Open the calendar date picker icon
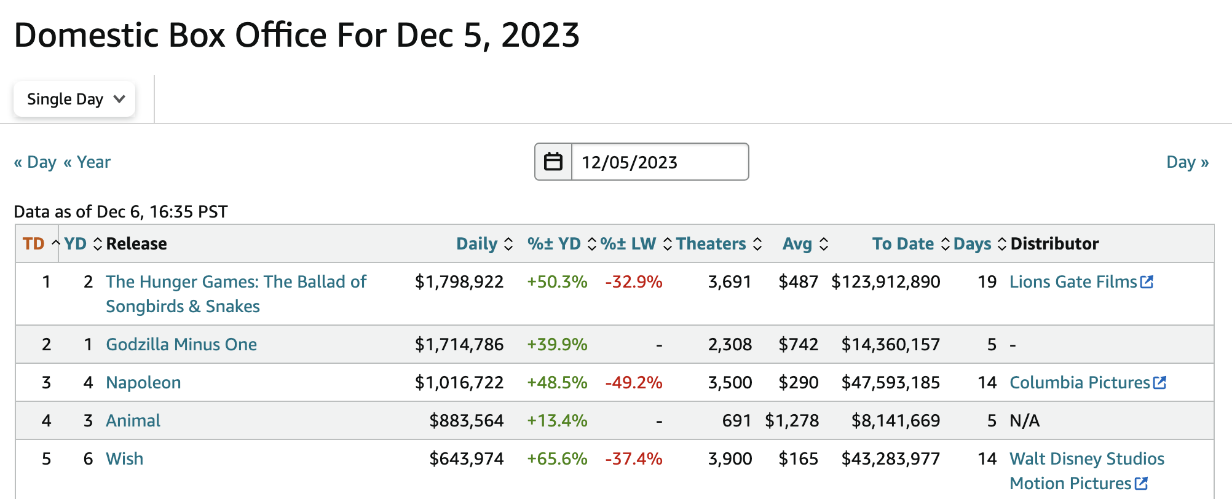 (x=553, y=162)
